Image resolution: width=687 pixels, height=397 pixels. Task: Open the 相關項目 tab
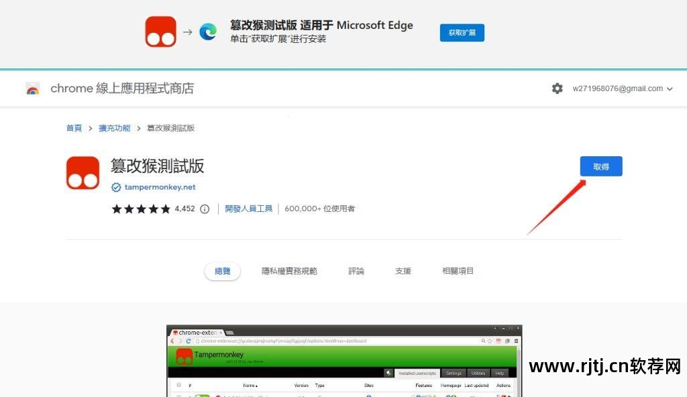pos(458,271)
